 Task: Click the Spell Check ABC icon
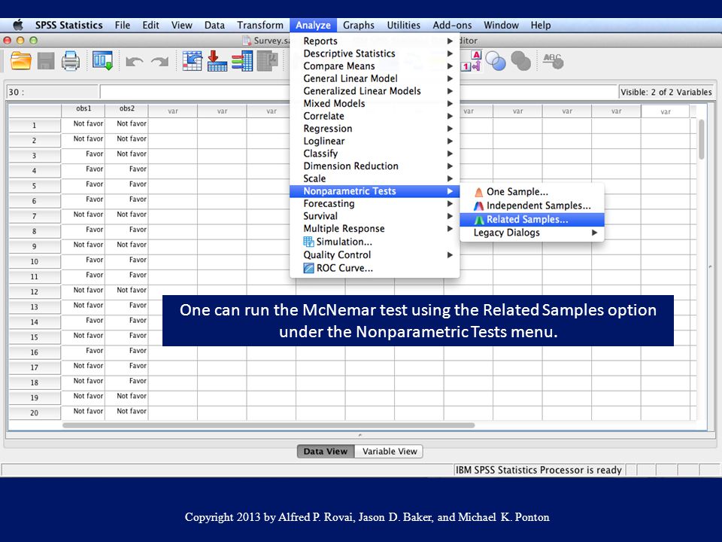(553, 60)
